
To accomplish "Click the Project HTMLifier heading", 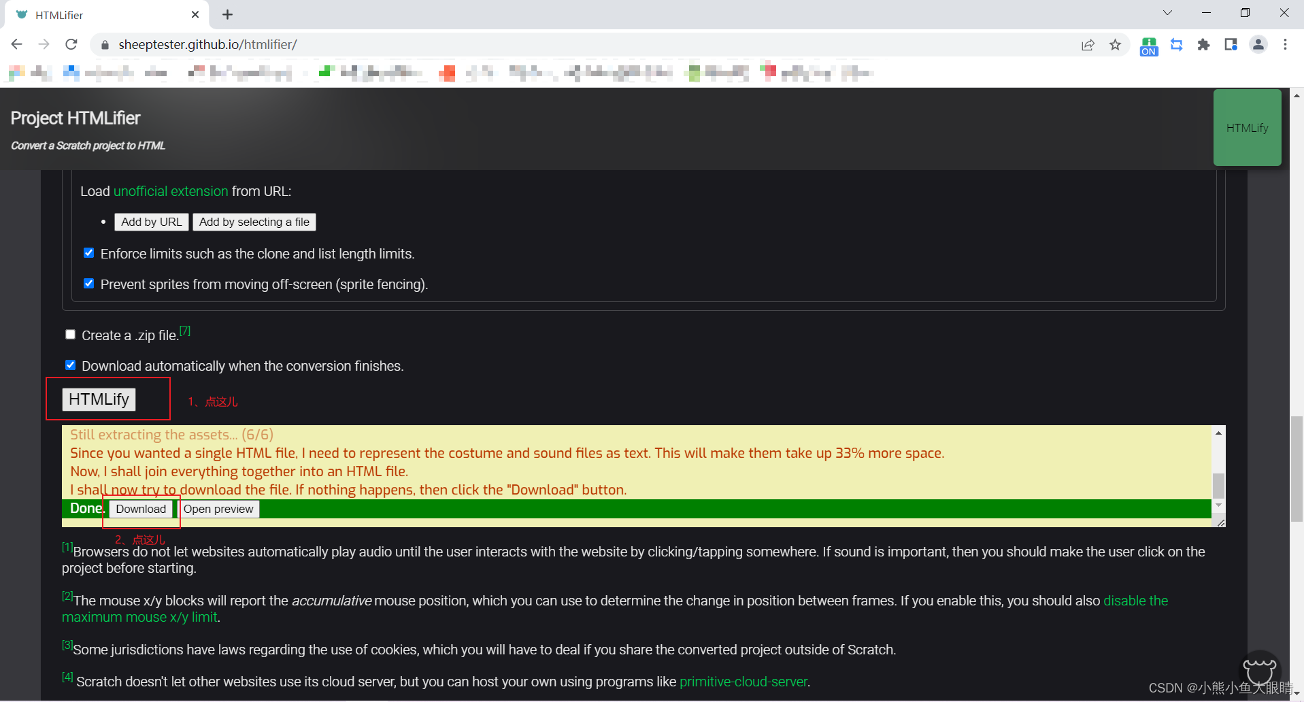I will pyautogui.click(x=76, y=118).
